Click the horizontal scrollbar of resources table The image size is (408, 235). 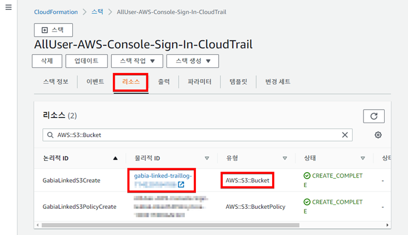coord(170,225)
